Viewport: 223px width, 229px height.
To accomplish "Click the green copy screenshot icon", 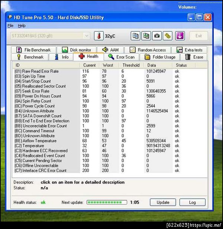I will [x=146, y=36].
